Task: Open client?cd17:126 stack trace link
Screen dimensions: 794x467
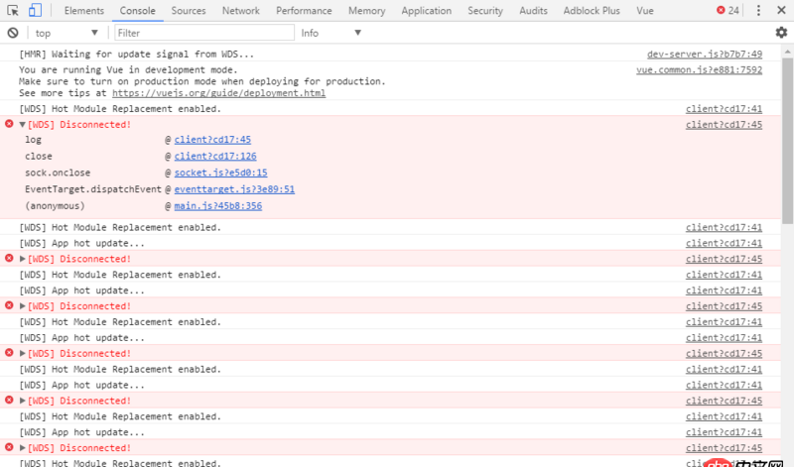Action: pos(215,157)
